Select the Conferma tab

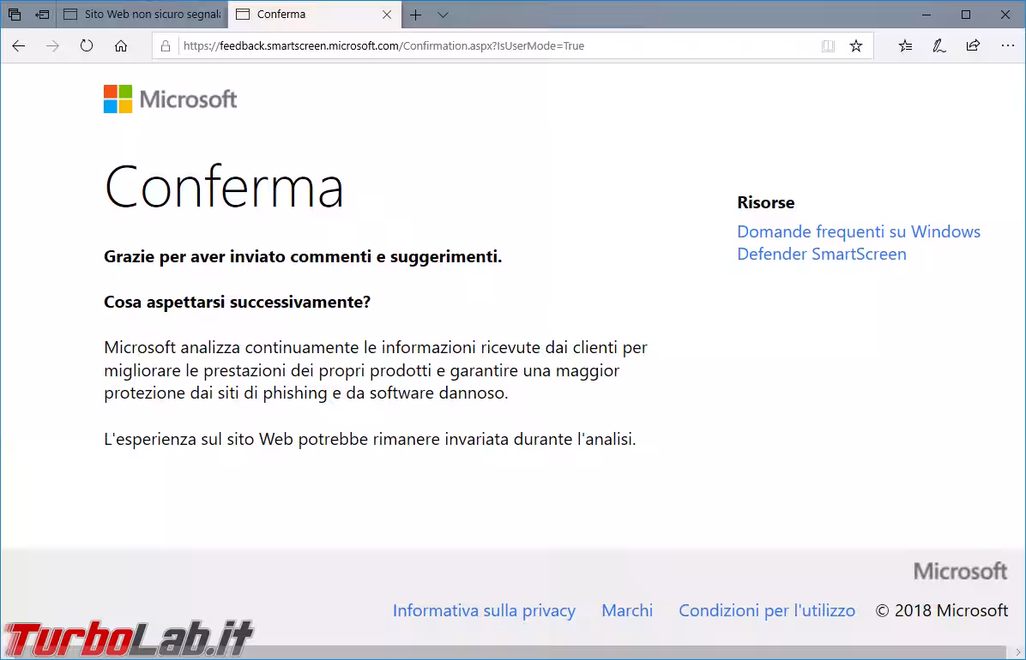[307, 15]
